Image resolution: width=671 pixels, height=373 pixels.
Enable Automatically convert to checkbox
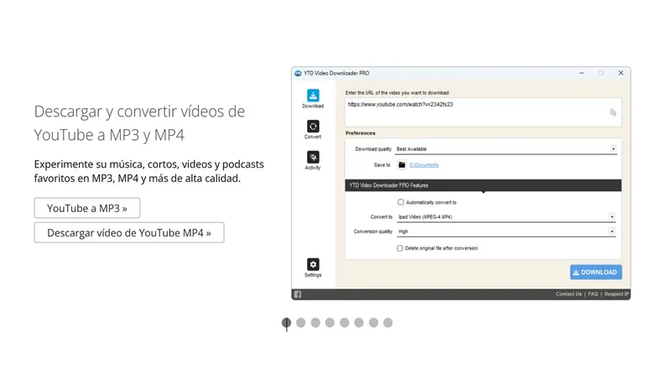tap(401, 202)
